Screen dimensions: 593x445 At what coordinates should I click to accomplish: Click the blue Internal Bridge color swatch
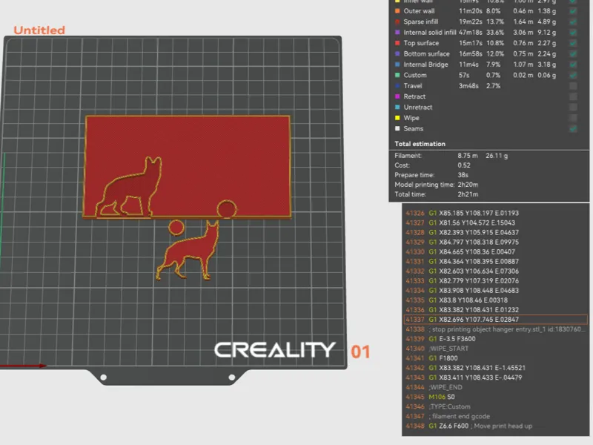[397, 65]
